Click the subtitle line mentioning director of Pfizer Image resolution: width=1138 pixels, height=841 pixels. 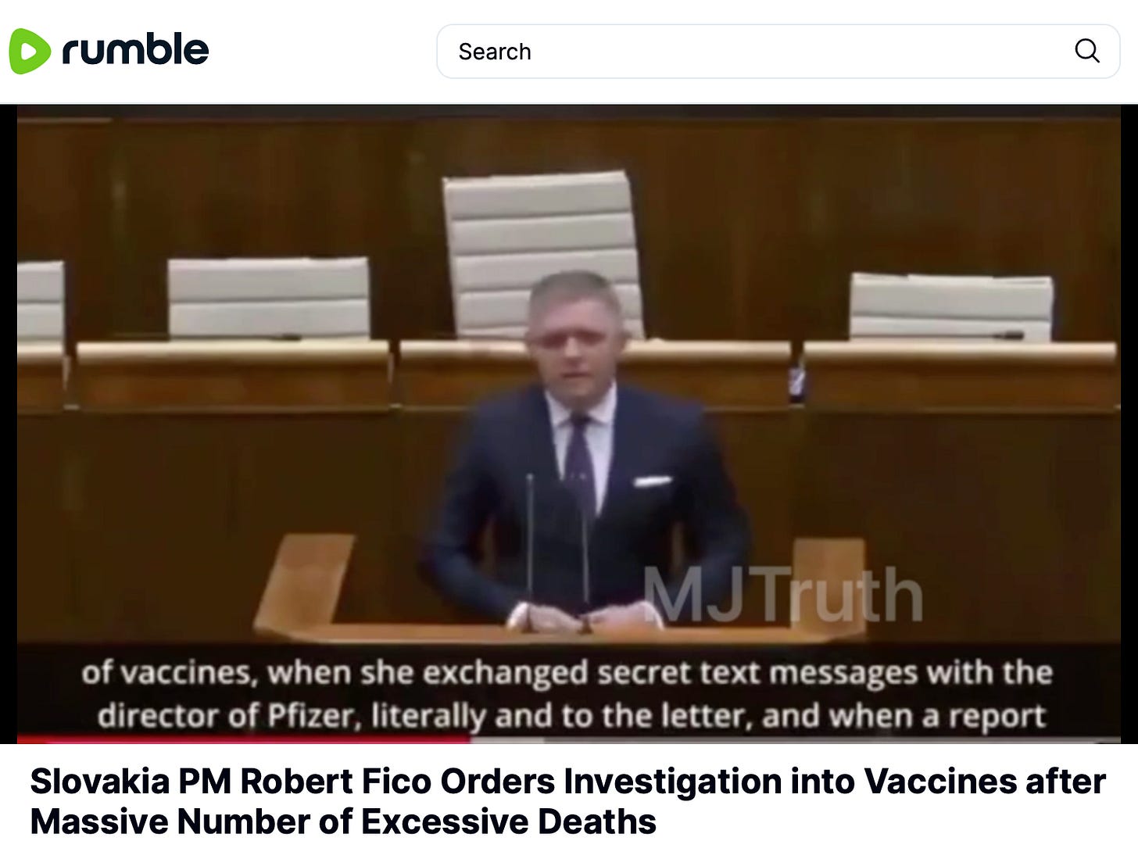tap(571, 716)
